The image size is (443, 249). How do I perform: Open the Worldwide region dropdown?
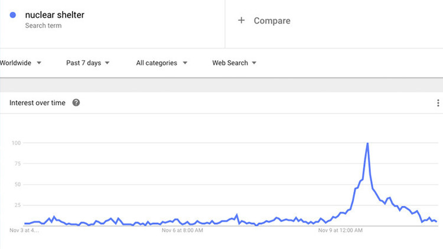pos(21,63)
